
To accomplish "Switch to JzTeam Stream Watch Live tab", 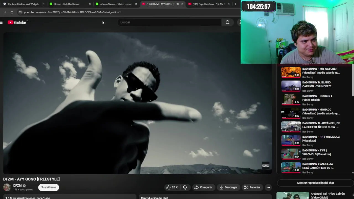I will point(116,4).
